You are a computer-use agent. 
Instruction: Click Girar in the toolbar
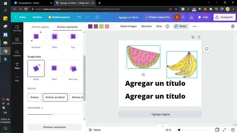pyautogui.click(x=159, y=26)
